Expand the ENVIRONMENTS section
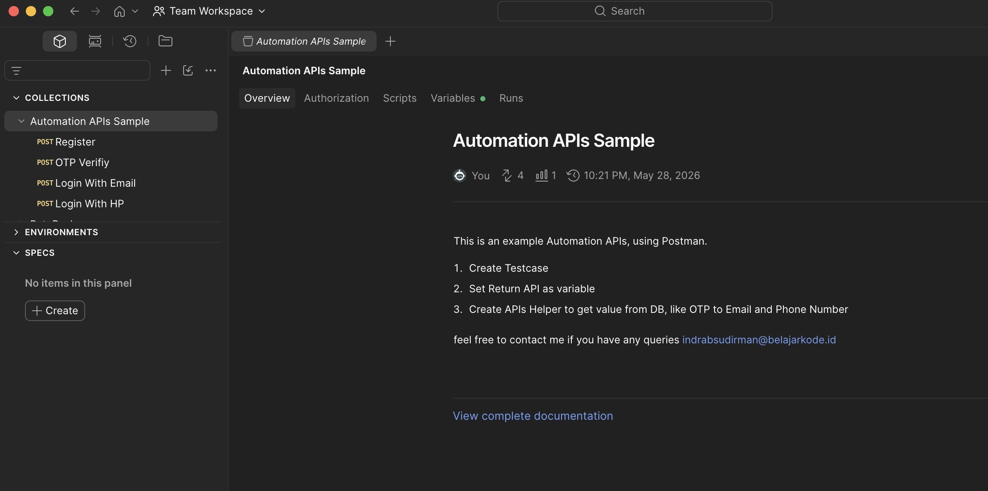 (16, 232)
